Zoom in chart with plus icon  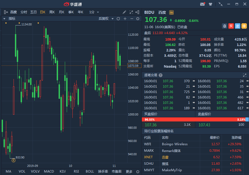tap(125, 19)
